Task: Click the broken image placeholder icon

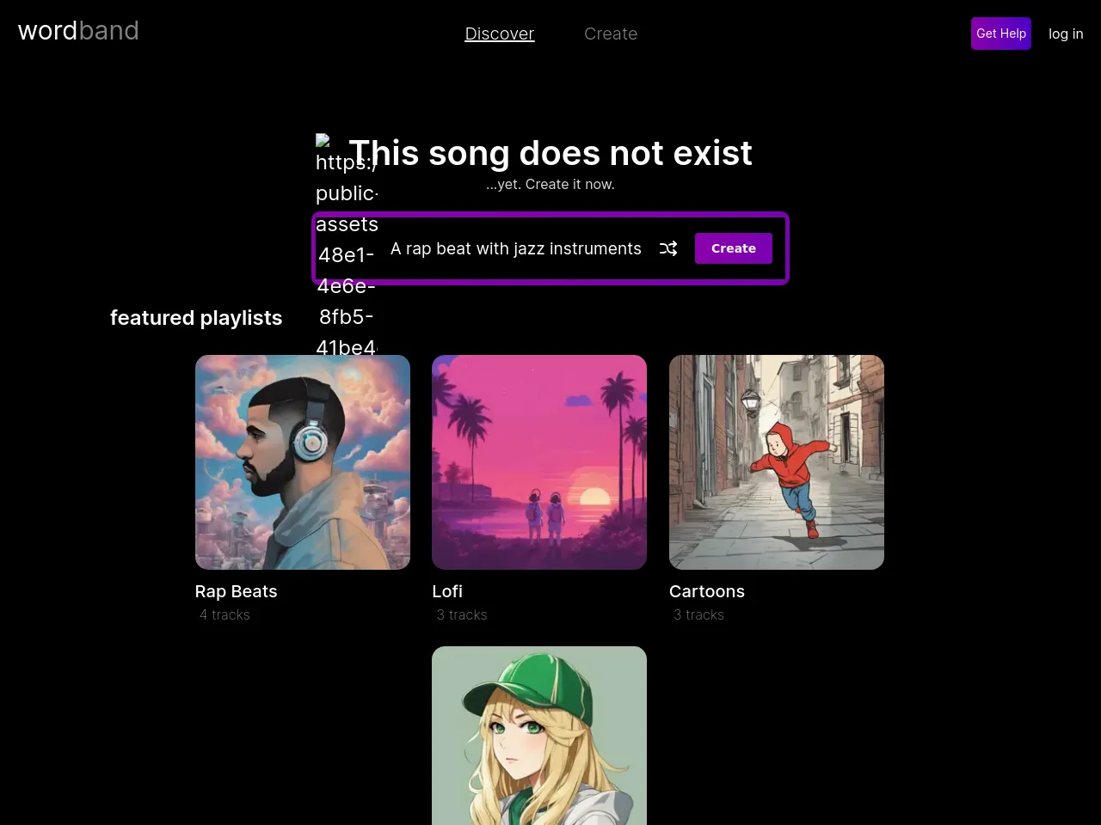Action: (x=323, y=141)
